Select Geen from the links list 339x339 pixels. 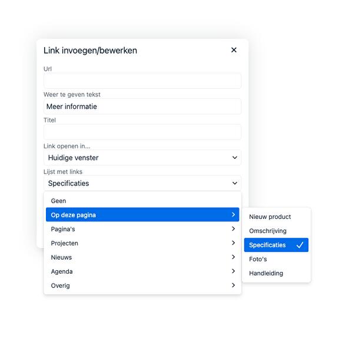pos(142,201)
